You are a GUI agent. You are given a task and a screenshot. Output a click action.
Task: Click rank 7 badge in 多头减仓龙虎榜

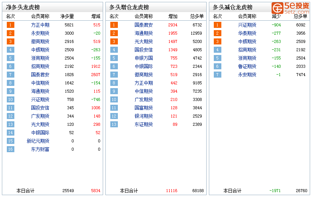217,75
